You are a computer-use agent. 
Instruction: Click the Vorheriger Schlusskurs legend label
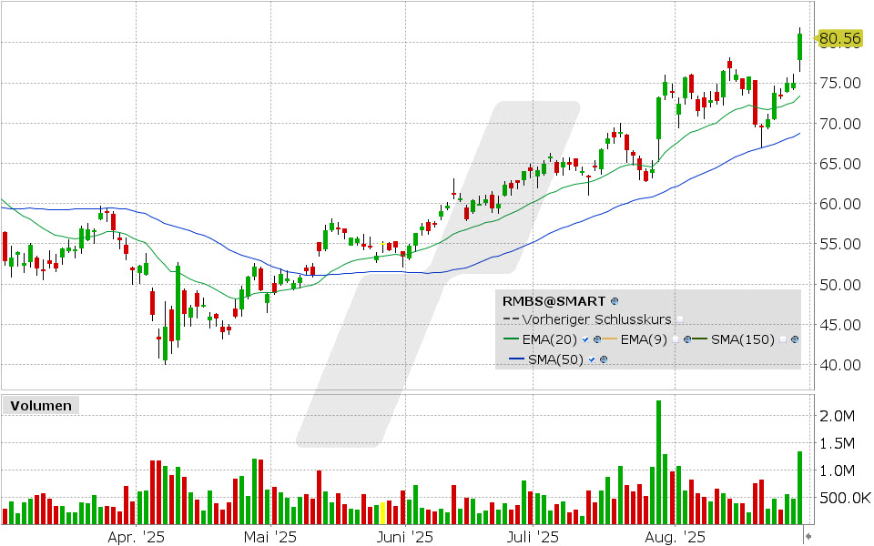pos(596,319)
